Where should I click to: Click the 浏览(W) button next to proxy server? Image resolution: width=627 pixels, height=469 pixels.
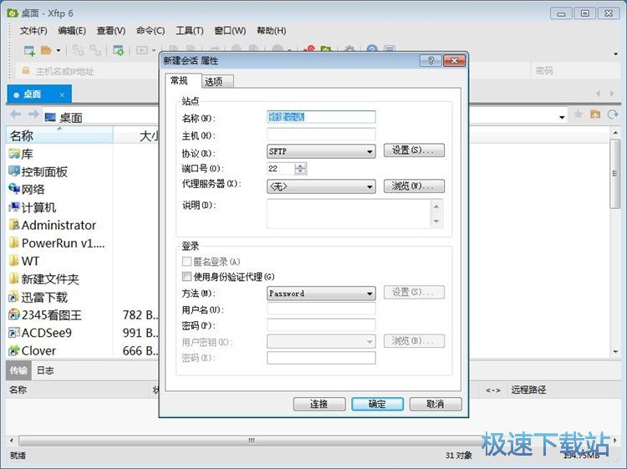coord(414,186)
